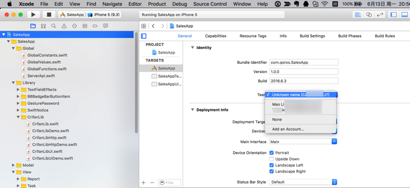Open the Wi-Fi status menu
The height and width of the screenshot is (188, 410).
pyautogui.click(x=324, y=4)
